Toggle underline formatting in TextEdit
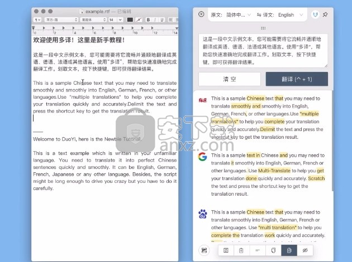Viewport: 352px width, 262px height. pos(162,20)
